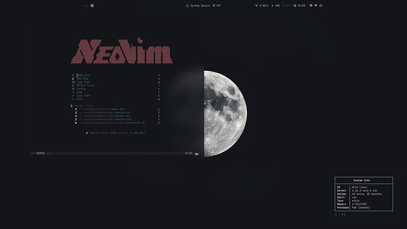Click the small block icon at the statusline's right end
Screen dimensions: 407x229
click(x=197, y=153)
